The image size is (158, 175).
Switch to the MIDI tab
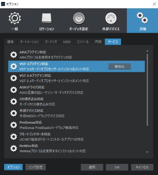(67, 42)
